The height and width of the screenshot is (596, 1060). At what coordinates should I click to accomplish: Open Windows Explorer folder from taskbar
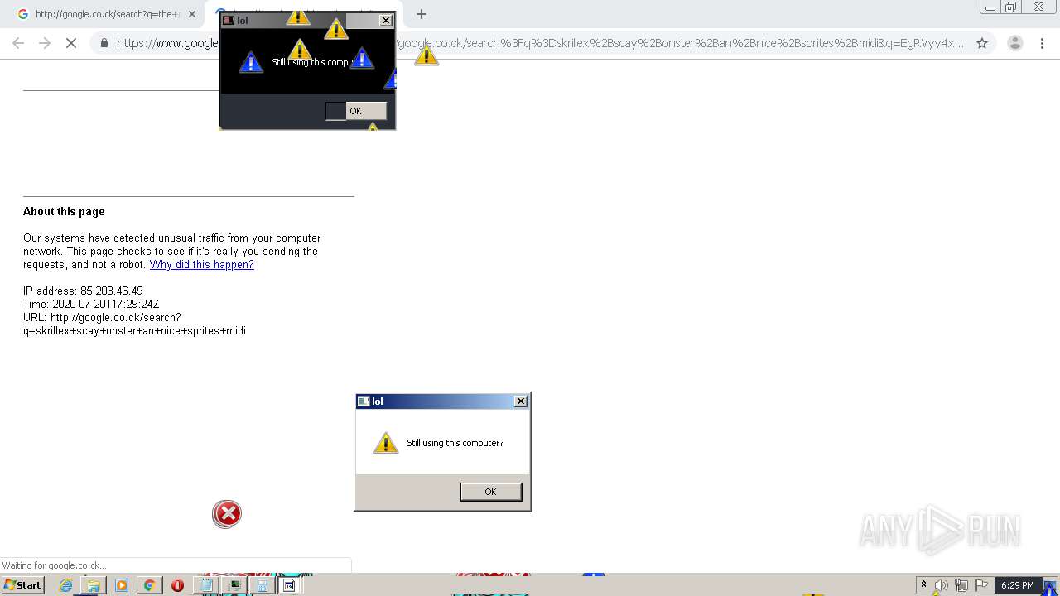pyautogui.click(x=94, y=585)
